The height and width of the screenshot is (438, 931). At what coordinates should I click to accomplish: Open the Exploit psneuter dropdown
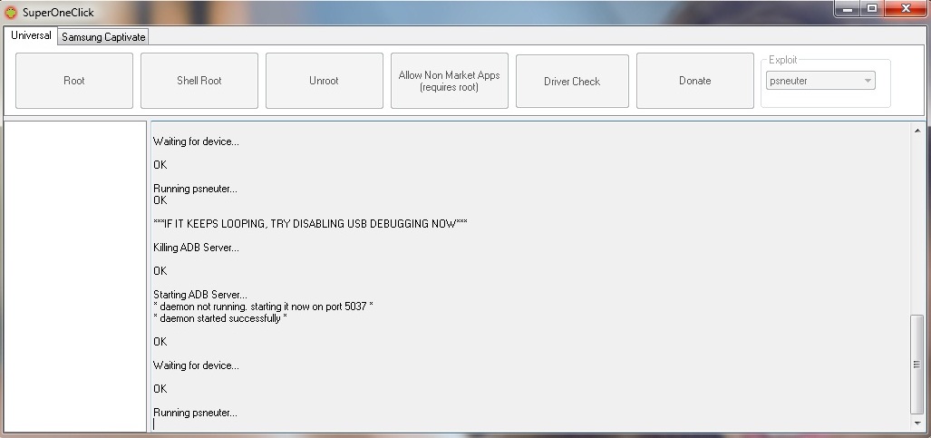click(820, 81)
